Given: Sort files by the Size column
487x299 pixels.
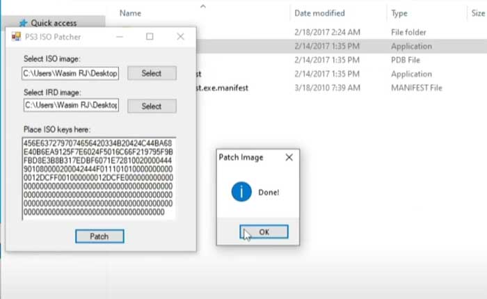Looking at the screenshot, I should coord(478,13).
